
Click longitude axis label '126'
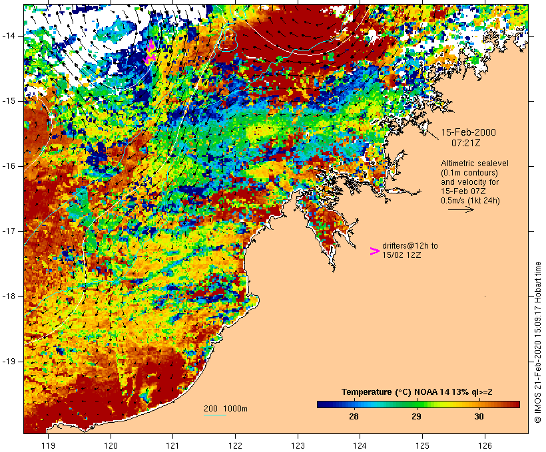tap(485, 446)
